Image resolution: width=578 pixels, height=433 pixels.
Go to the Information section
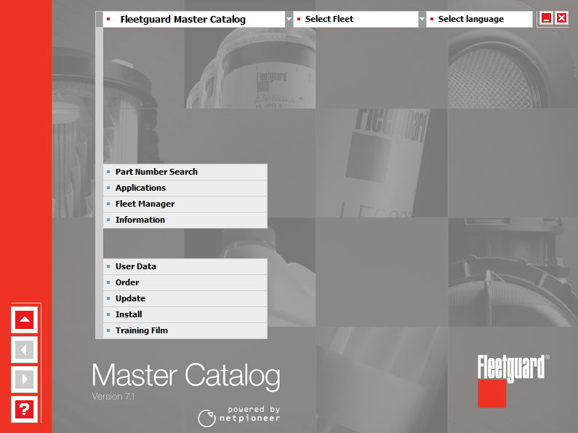[140, 220]
